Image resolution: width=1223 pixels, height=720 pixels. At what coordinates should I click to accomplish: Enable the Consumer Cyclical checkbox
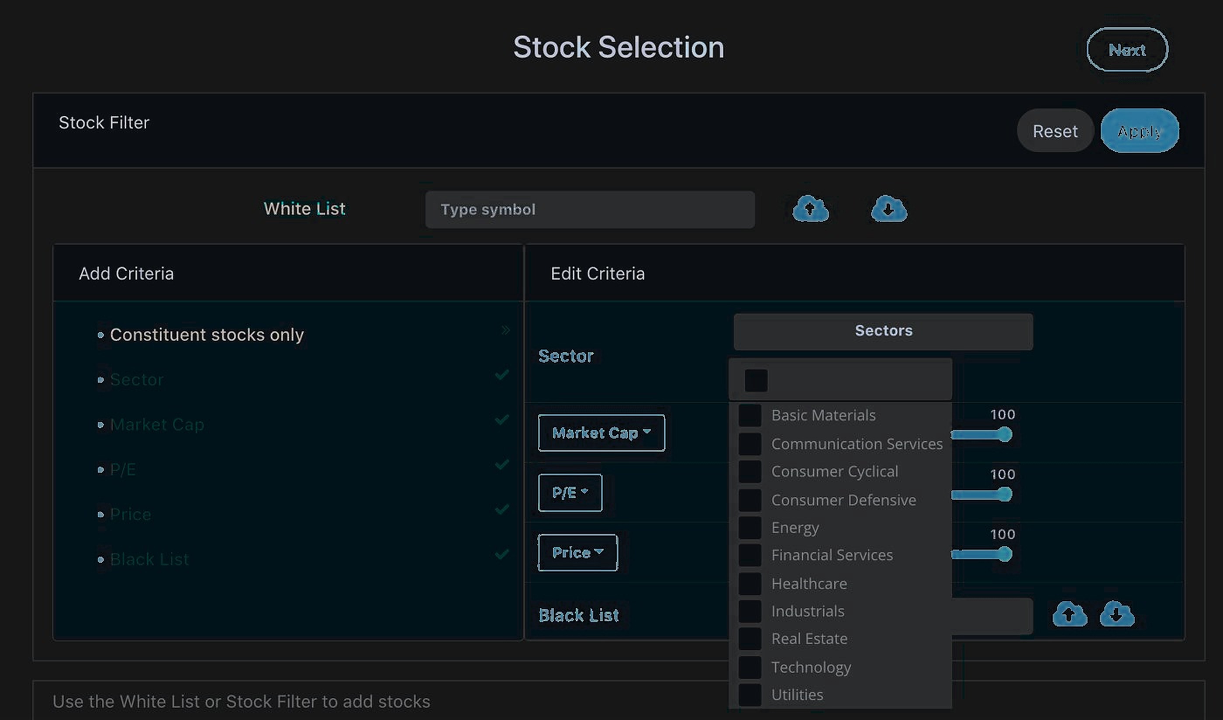750,471
